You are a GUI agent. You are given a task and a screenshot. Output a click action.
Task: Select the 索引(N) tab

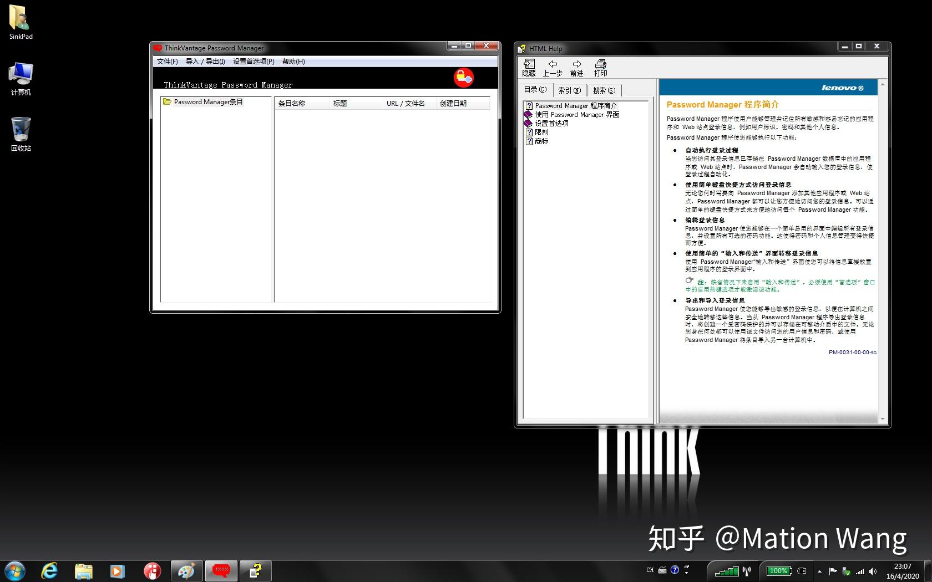pyautogui.click(x=569, y=90)
